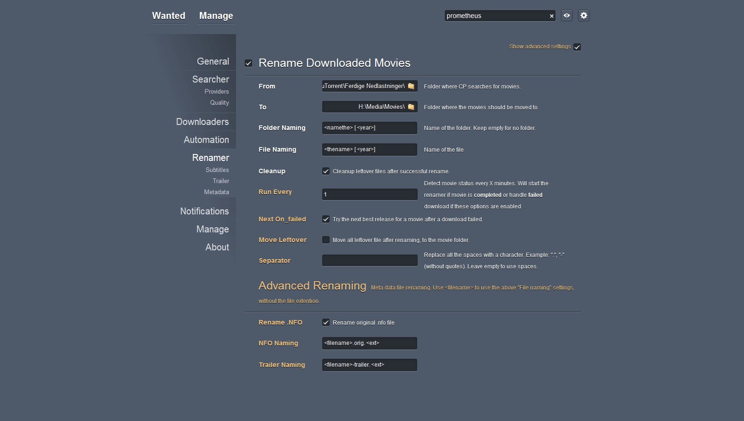Select Renamer in sidebar
This screenshot has width=744, height=421.
(x=211, y=158)
